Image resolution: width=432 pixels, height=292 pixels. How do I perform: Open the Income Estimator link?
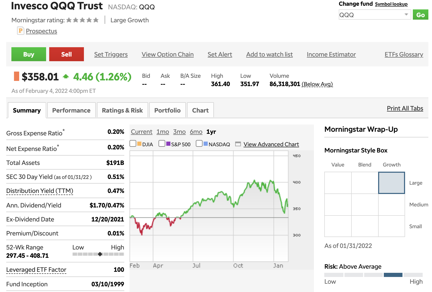click(331, 54)
